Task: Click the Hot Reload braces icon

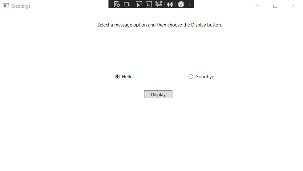Action: pos(170,4)
